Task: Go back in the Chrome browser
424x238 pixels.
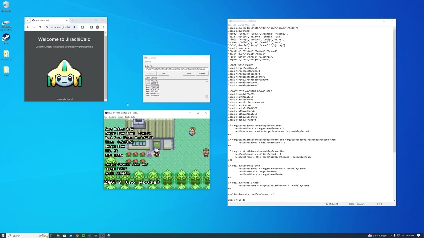Action: (28, 27)
